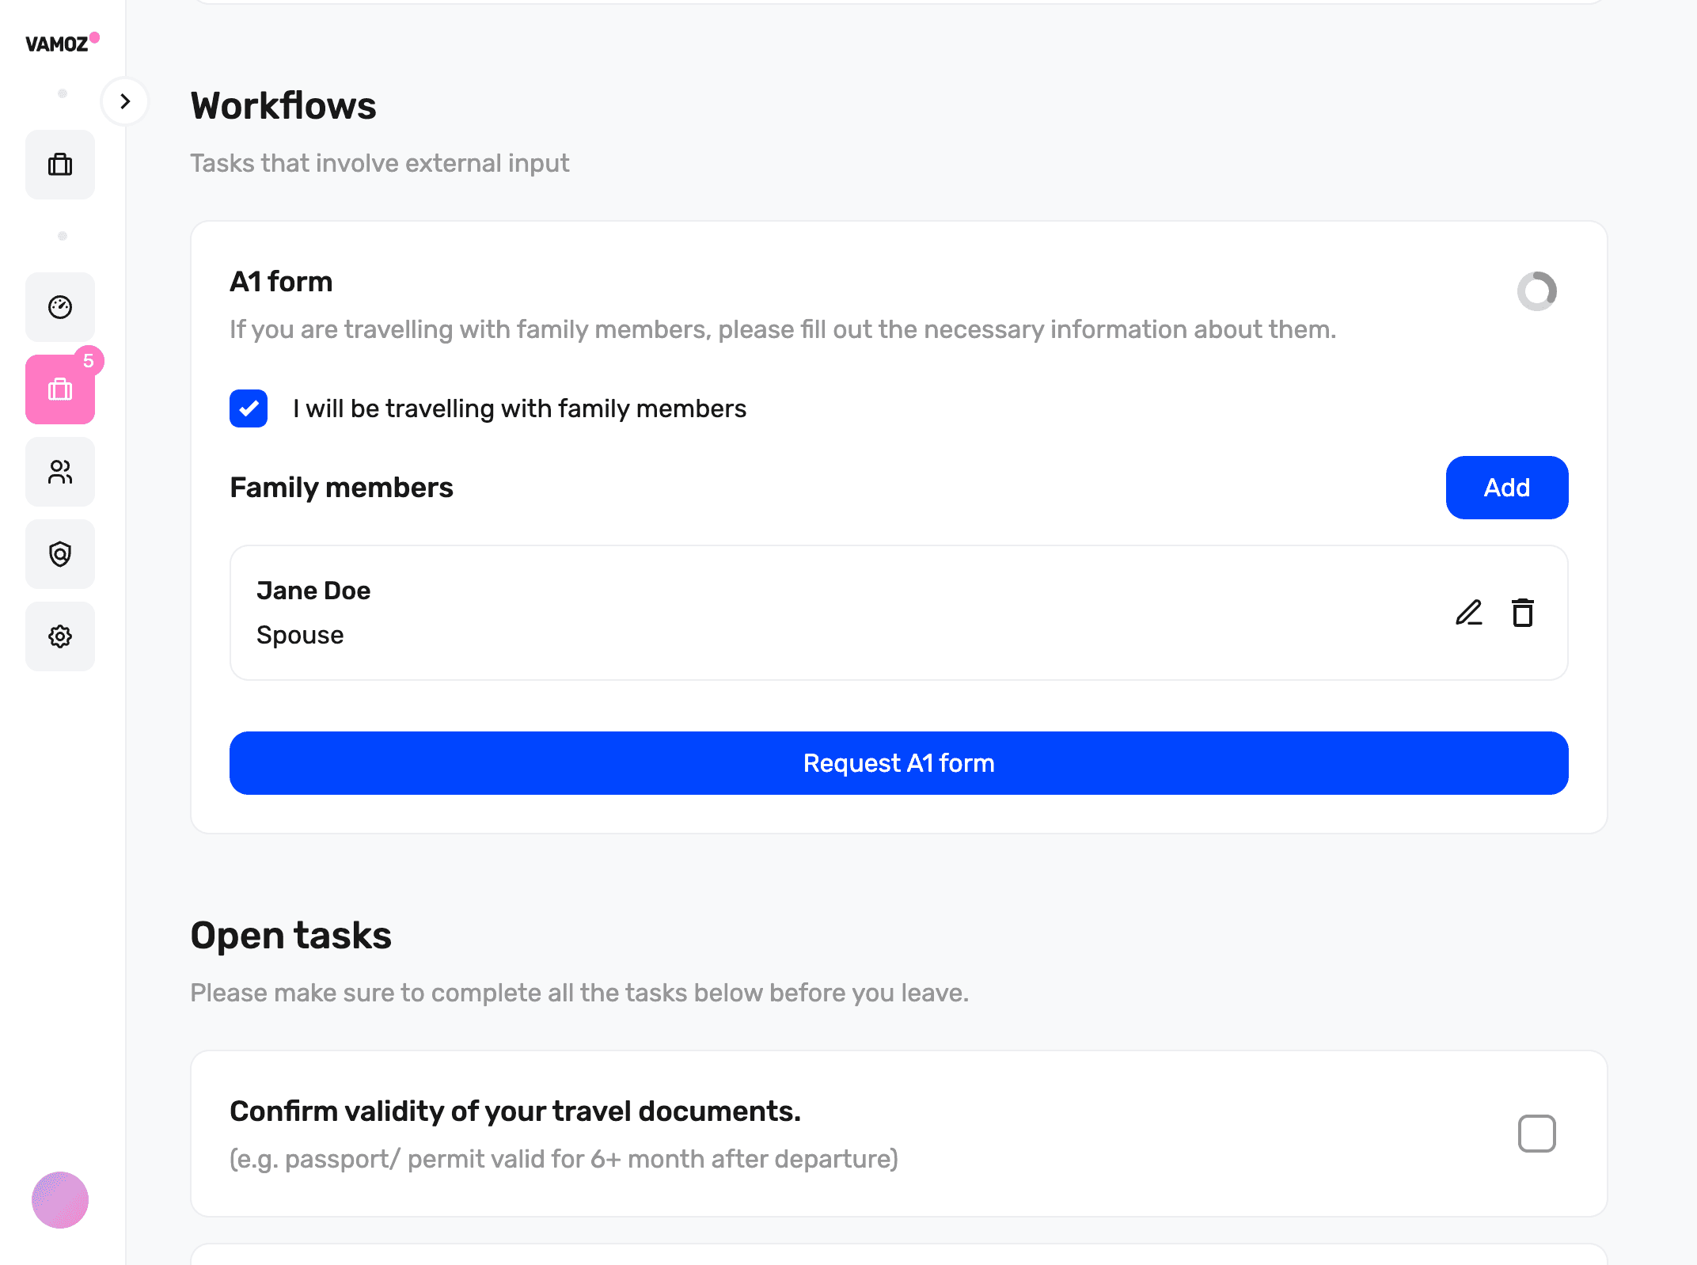The height and width of the screenshot is (1265, 1697).
Task: Edit Jane Doe using the pencil icon
Action: (1469, 613)
